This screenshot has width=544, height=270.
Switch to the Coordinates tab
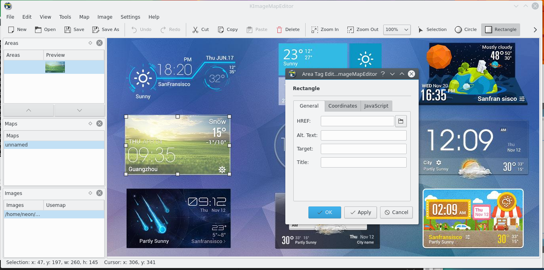coord(342,106)
